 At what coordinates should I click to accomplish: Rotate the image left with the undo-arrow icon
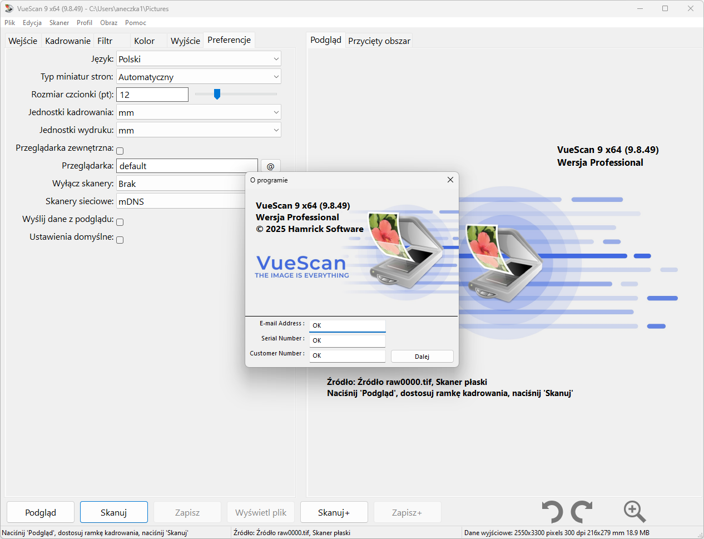coord(552,512)
